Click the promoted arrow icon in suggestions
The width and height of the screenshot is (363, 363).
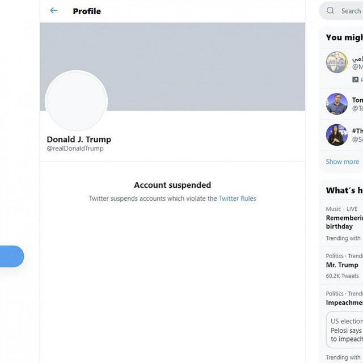click(356, 80)
